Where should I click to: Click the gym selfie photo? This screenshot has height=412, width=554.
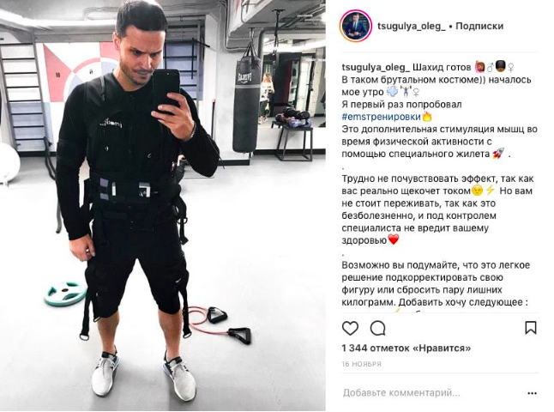coord(163,206)
